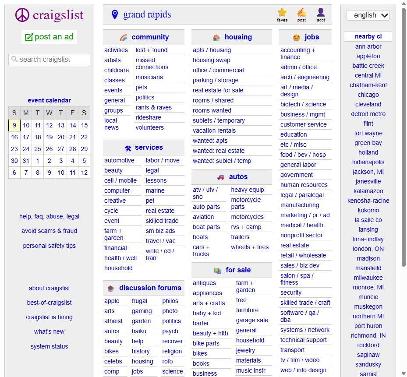This screenshot has width=407, height=377.
Task: Open the what's new link
Action: click(x=50, y=331)
